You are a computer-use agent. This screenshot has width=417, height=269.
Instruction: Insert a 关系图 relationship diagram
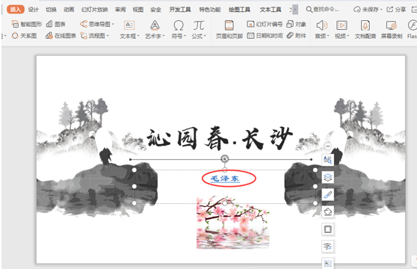(x=24, y=35)
